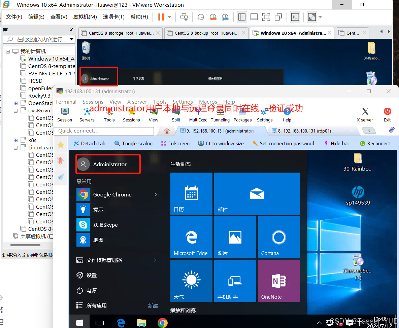Click the Split toolbar icon
Image resolution: width=399 pixels, height=328 pixels.
click(176, 115)
